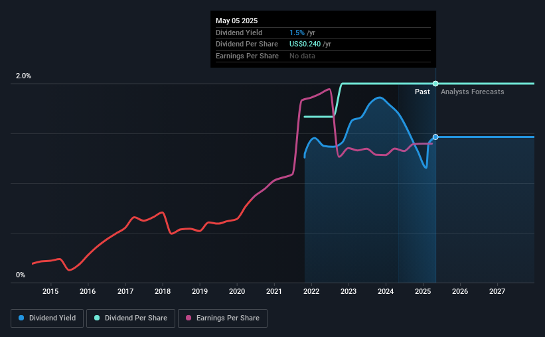
Task: Click the 2015 x-axis label
Action: click(x=50, y=291)
